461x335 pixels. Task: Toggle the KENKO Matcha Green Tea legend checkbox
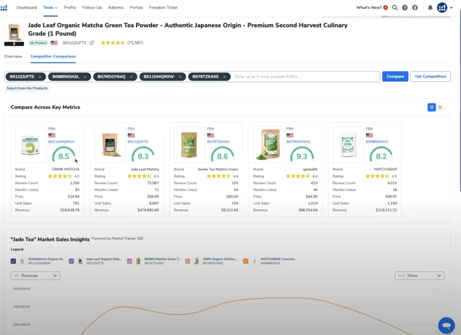(x=129, y=261)
